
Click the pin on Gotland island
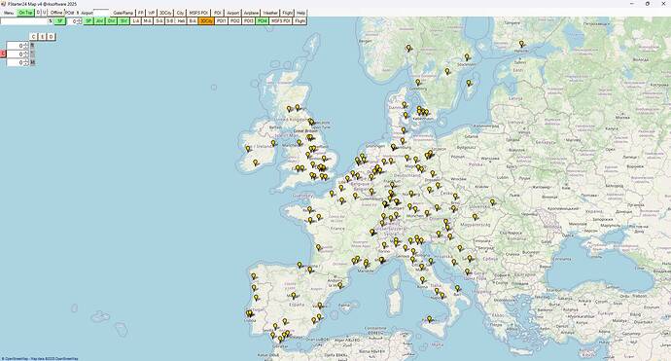[x=469, y=83]
